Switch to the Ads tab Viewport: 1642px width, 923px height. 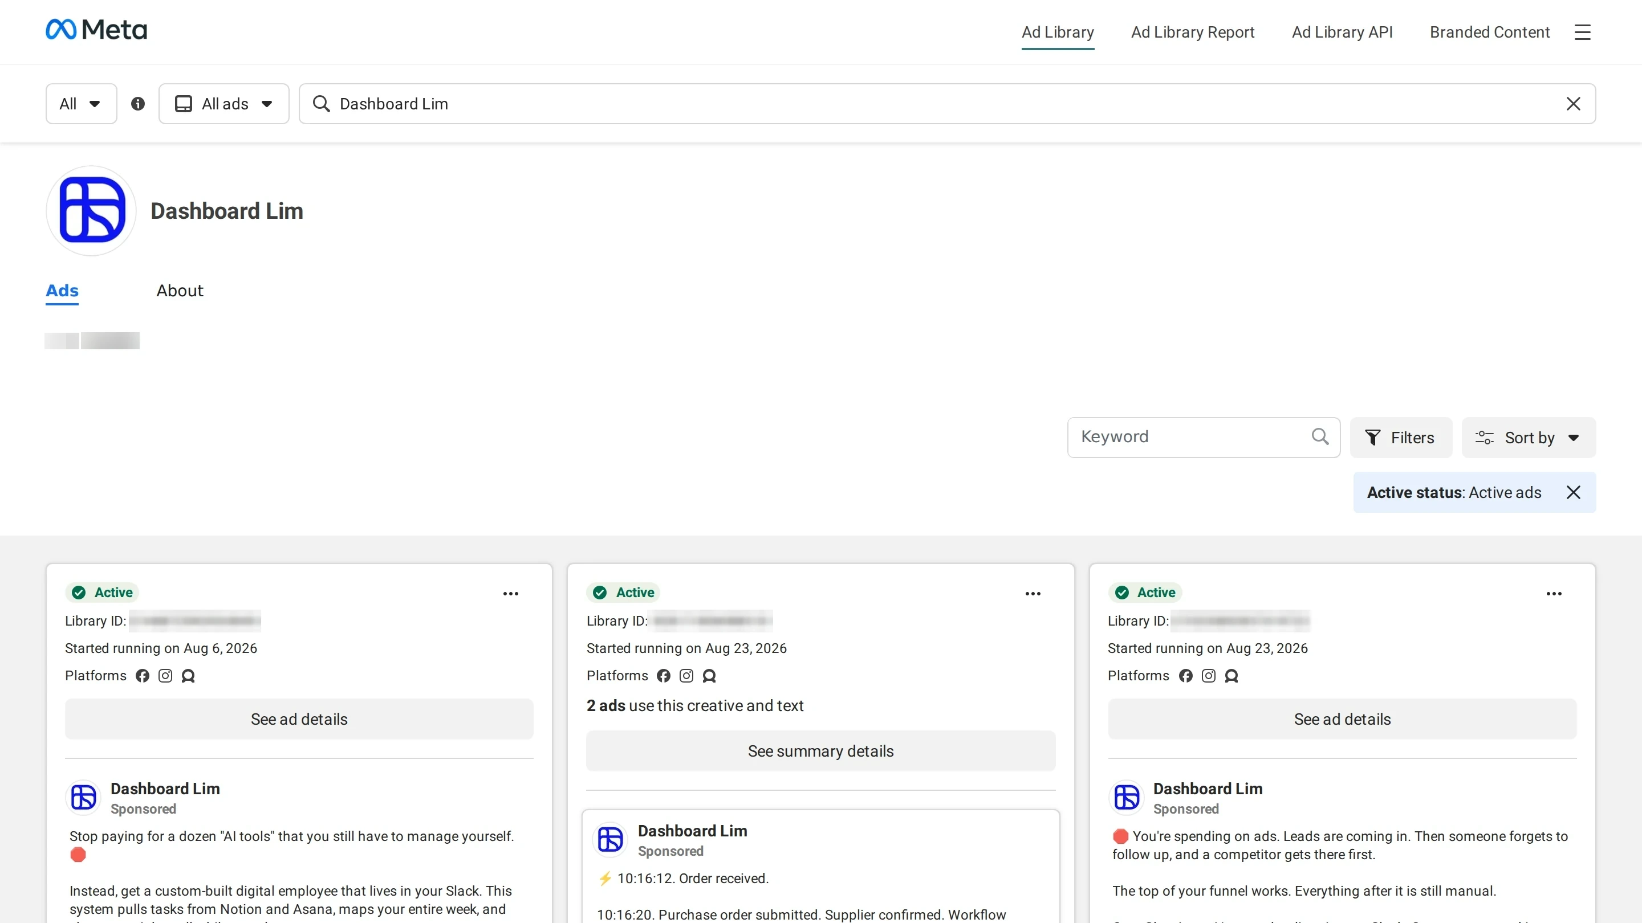pyautogui.click(x=62, y=291)
